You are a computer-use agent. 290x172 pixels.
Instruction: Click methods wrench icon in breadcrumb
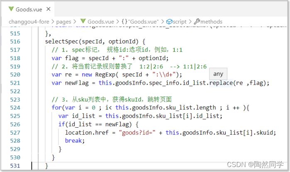[x=197, y=22]
